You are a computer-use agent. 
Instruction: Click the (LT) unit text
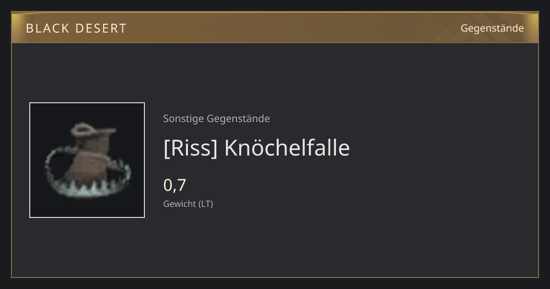tap(205, 204)
